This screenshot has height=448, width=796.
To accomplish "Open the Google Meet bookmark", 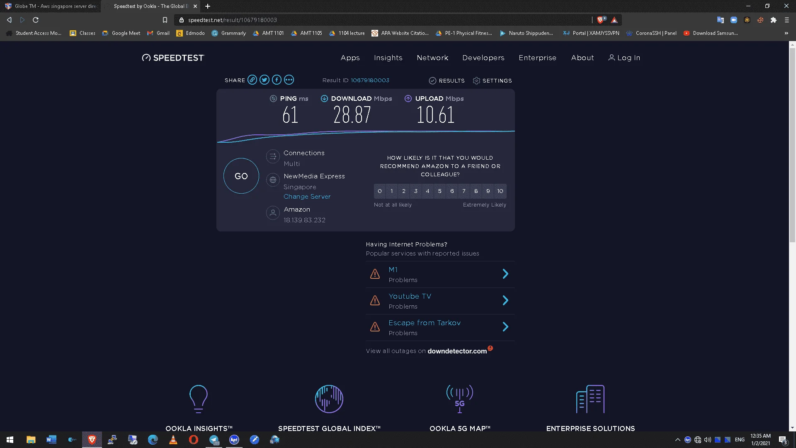I will tap(121, 33).
